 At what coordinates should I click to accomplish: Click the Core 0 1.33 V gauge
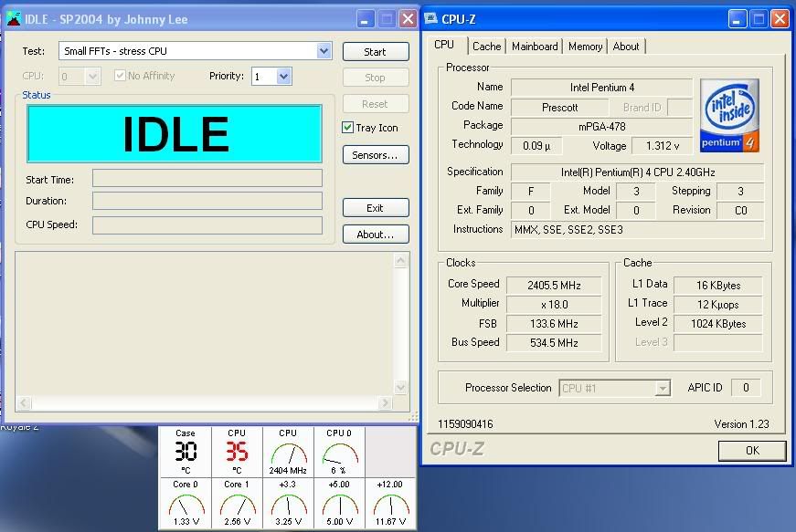pyautogui.click(x=186, y=503)
